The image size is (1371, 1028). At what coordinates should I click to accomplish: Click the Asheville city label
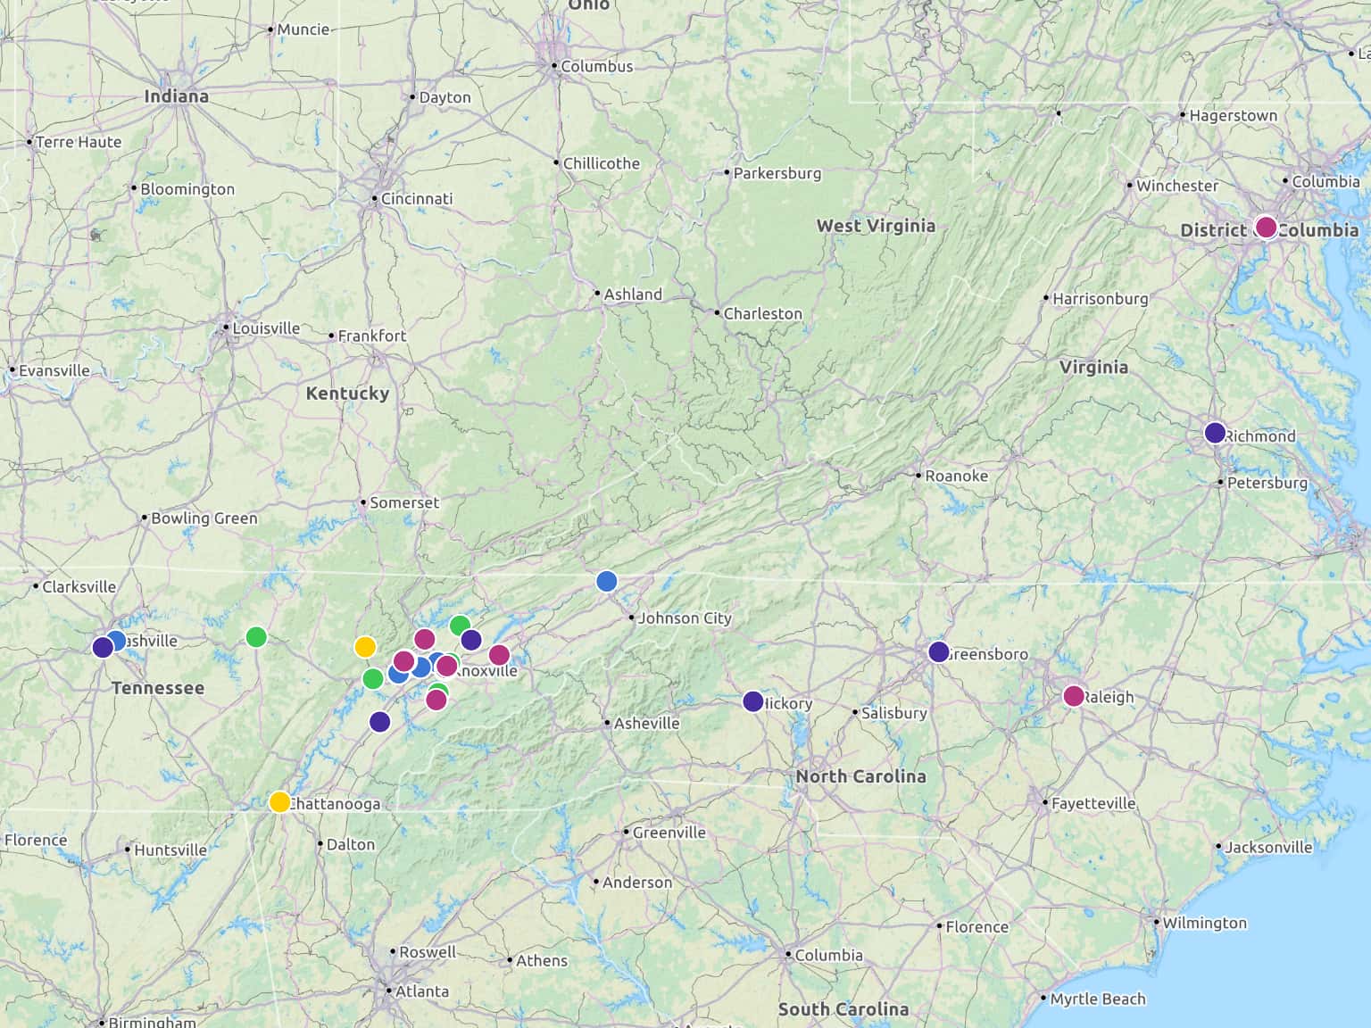pyautogui.click(x=646, y=723)
